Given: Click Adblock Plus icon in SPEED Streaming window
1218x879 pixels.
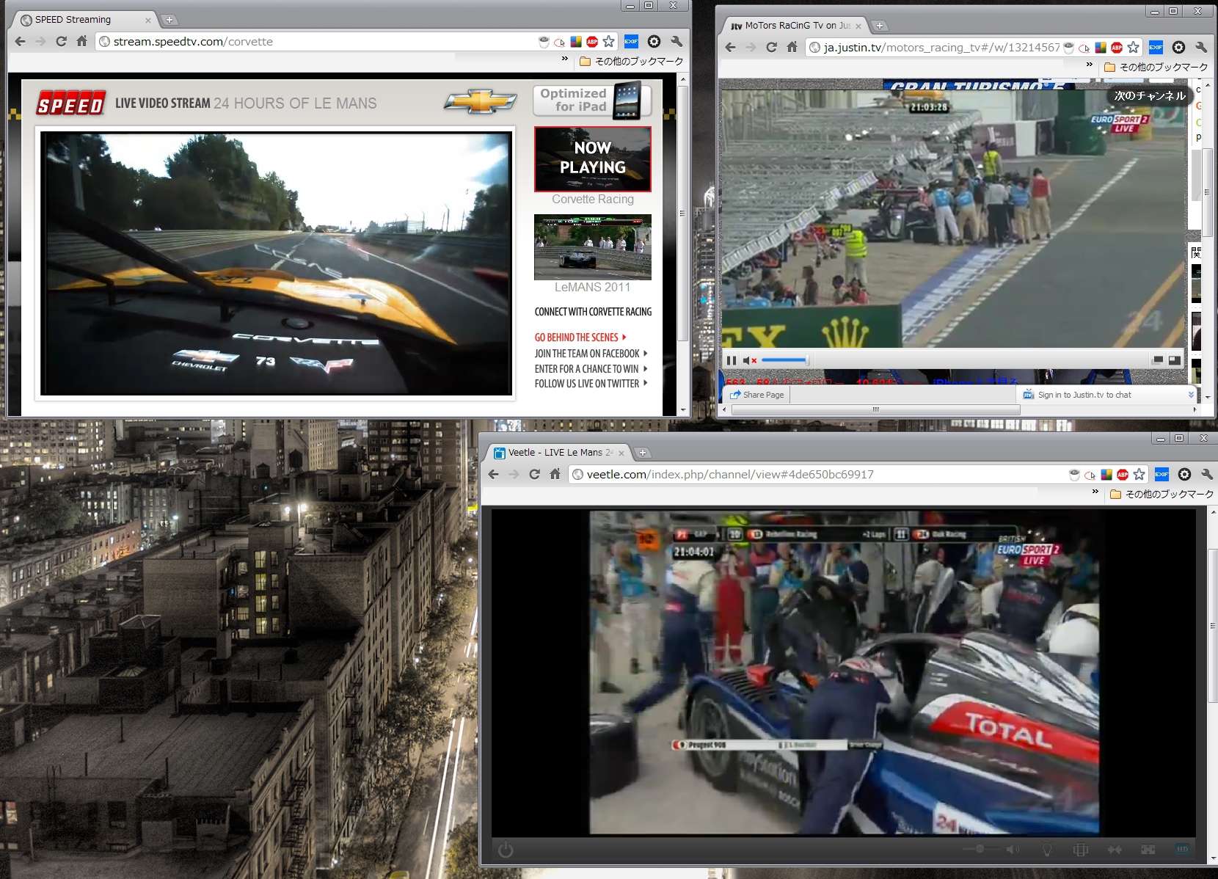Looking at the screenshot, I should point(592,42).
